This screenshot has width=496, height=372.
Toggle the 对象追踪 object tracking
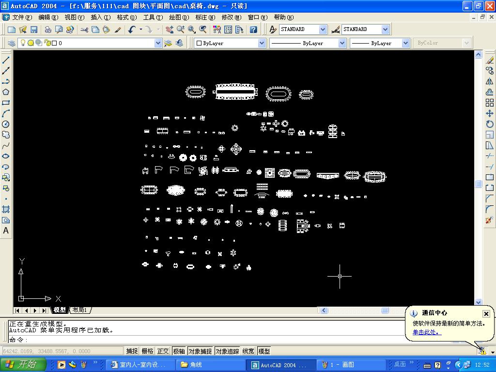coord(227,351)
